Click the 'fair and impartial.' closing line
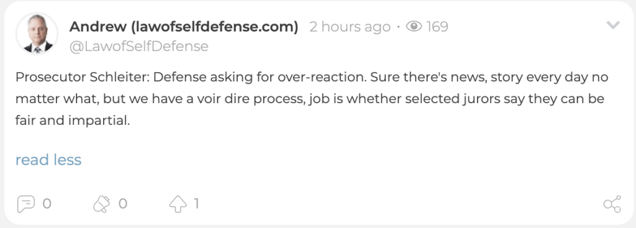 click(x=73, y=121)
